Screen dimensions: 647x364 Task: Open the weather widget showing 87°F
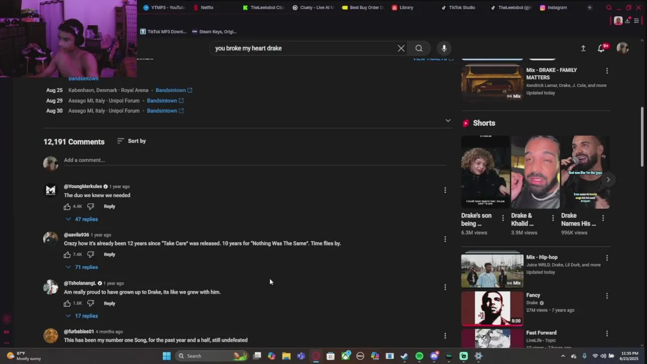point(23,356)
